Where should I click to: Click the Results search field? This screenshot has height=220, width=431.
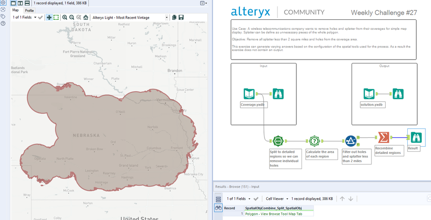pyautogui.click(x=429, y=198)
